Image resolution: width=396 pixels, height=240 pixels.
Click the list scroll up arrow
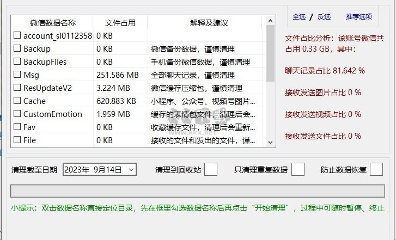271,21
